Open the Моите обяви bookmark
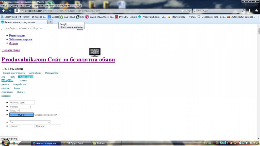Screen dimensions: 260x146 [182, 17]
